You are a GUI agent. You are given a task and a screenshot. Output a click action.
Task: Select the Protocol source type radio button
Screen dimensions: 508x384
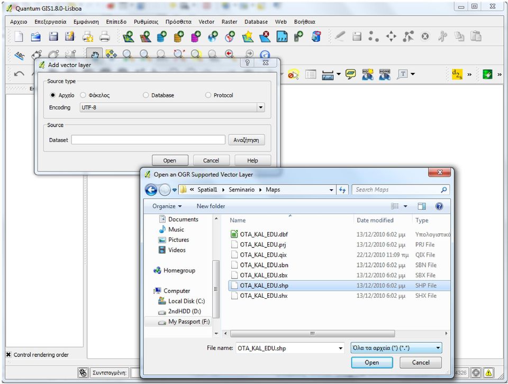(x=208, y=95)
